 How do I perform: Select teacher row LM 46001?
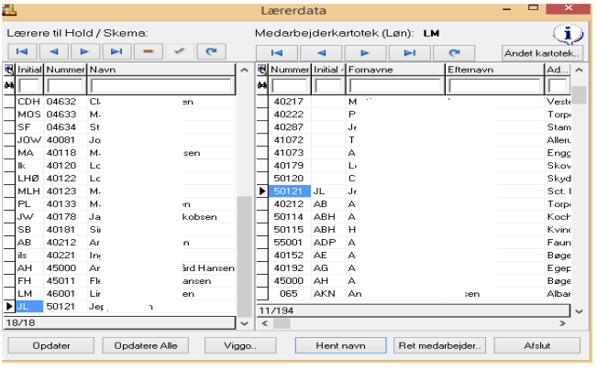[119, 294]
